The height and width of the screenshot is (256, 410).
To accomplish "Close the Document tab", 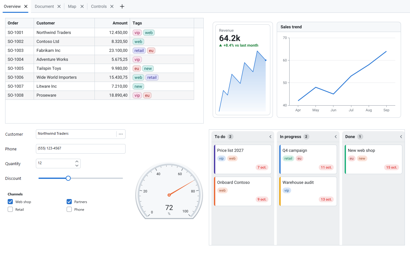I will pos(59,6).
